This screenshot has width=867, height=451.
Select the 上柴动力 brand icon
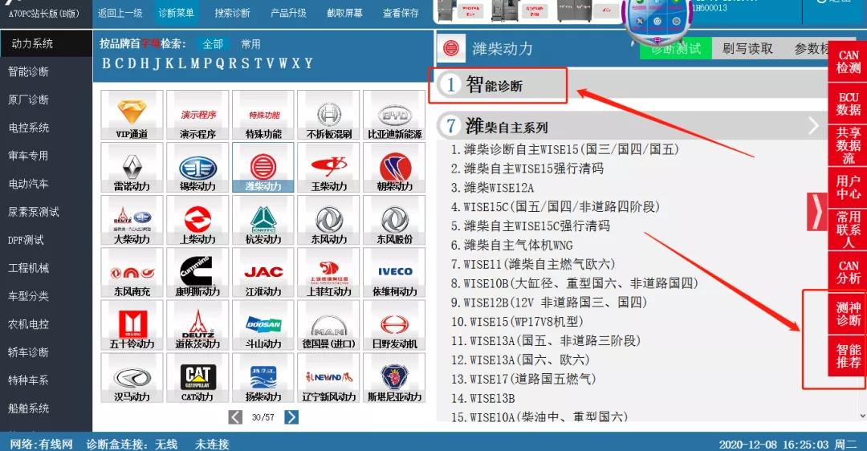point(197,220)
